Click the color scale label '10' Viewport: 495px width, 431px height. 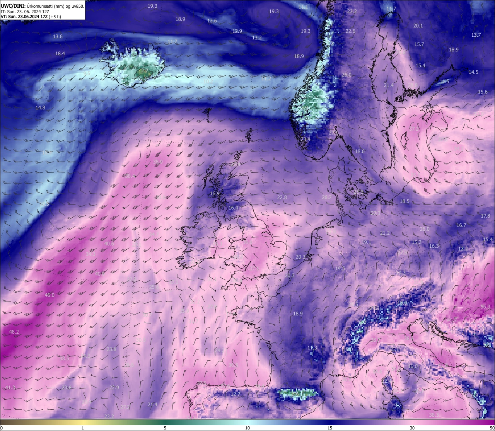247,428
